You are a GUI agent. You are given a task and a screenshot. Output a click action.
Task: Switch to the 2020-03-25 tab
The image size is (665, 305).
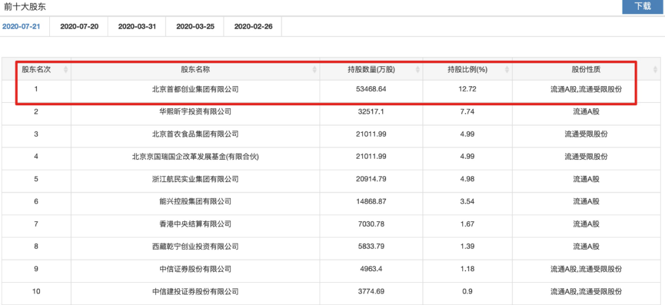[195, 26]
